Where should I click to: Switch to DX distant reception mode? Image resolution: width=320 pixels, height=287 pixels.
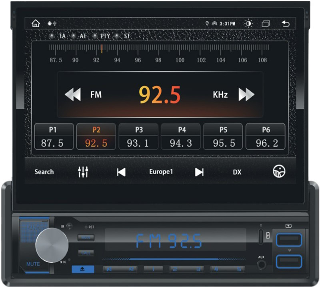point(238,172)
